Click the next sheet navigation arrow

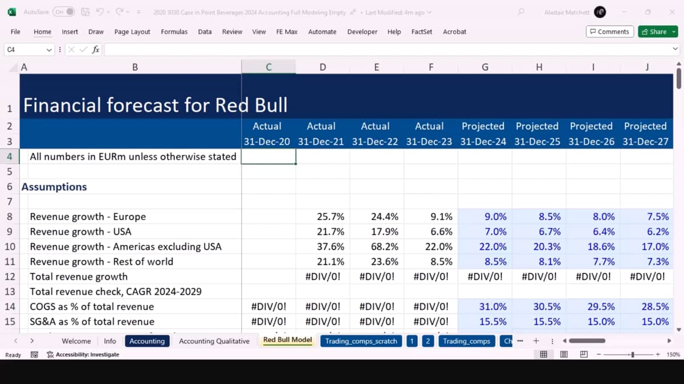(32, 341)
